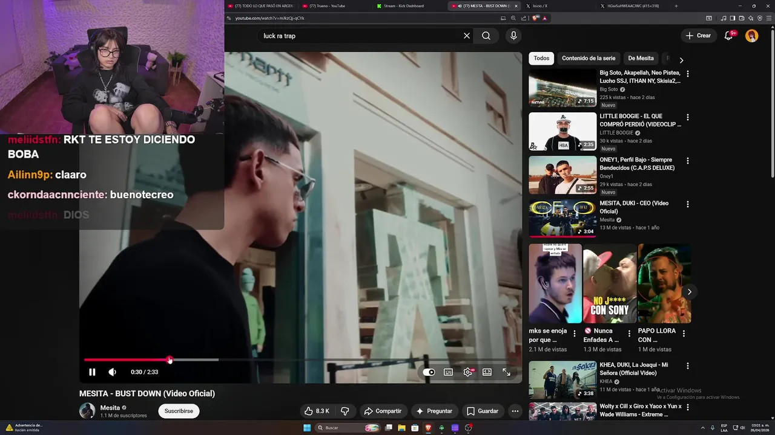Run search with the magnifier button
Screen dimensions: 775x435
pos(486,36)
